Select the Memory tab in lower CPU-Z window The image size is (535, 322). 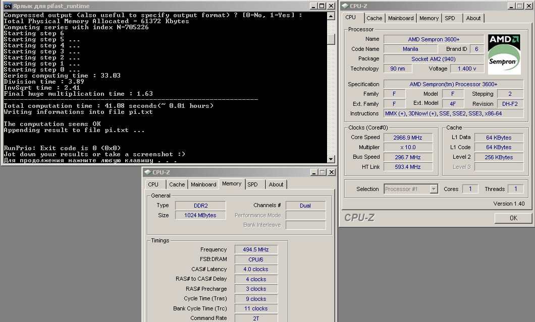click(x=232, y=183)
